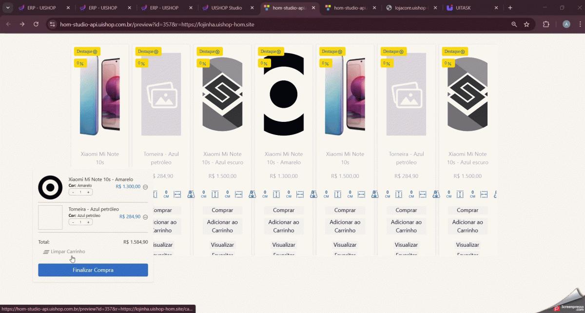
Task: Switch to the UITASK tab
Action: [467, 8]
